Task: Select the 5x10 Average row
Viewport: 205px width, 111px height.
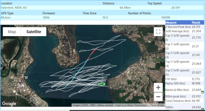Action: coord(184,31)
